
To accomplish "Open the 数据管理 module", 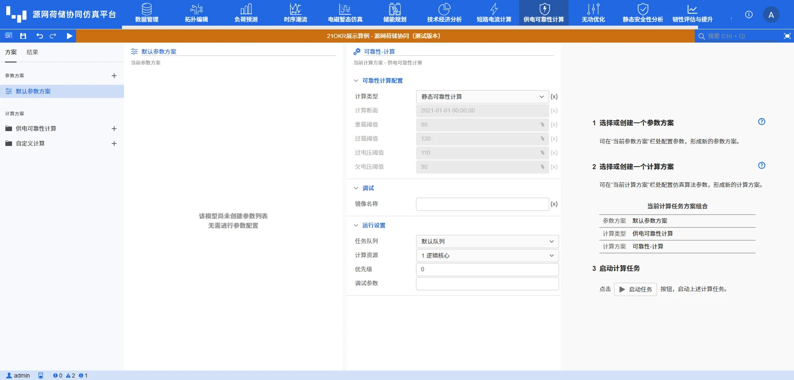I will coord(146,13).
